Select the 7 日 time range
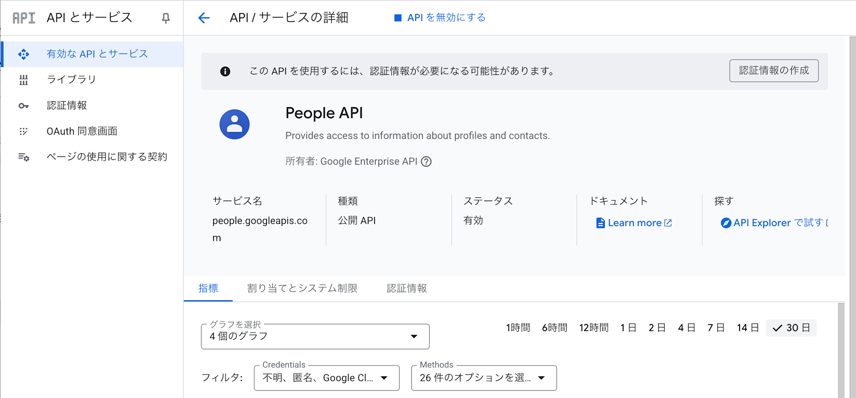The width and height of the screenshot is (856, 398). [716, 328]
